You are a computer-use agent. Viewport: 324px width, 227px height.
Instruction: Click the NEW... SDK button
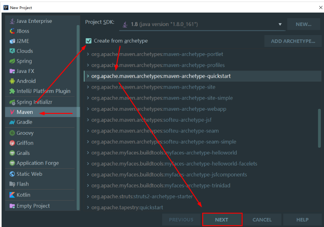(303, 24)
